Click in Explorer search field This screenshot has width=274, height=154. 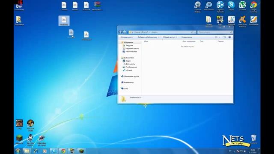pos(215,32)
